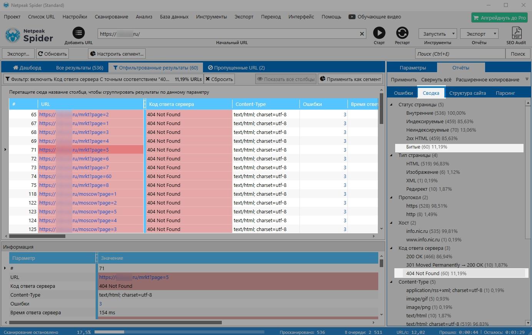532x335 pixels.
Task: Collapse the Тип страницы tree group
Action: point(392,155)
